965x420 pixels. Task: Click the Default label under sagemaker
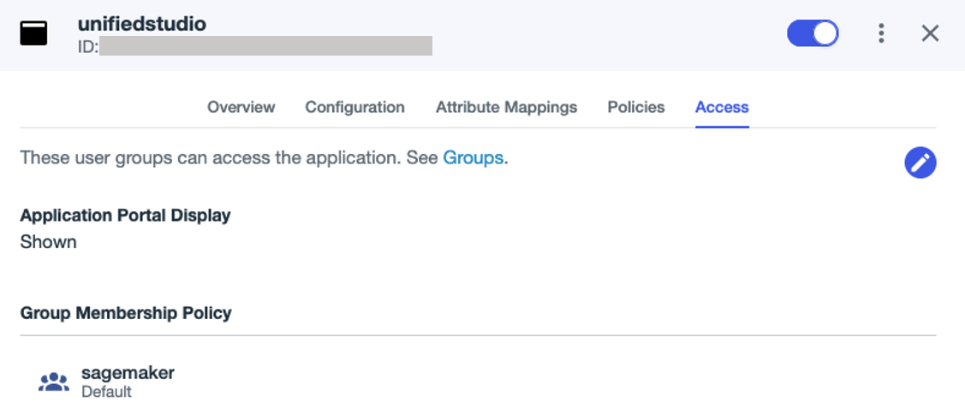coord(106,392)
